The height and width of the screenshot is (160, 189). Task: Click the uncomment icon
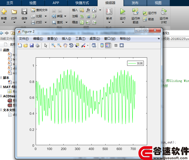[x=88, y=16]
